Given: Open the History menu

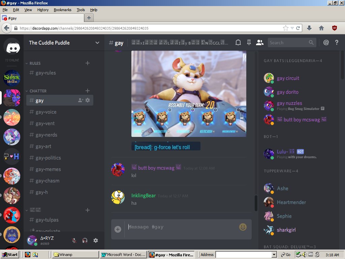Looking at the screenshot, I should pos(43,10).
